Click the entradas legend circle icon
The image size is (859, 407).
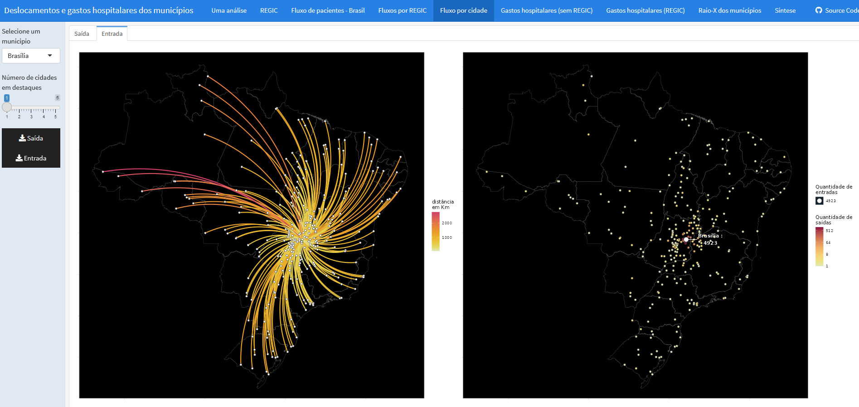(x=820, y=201)
